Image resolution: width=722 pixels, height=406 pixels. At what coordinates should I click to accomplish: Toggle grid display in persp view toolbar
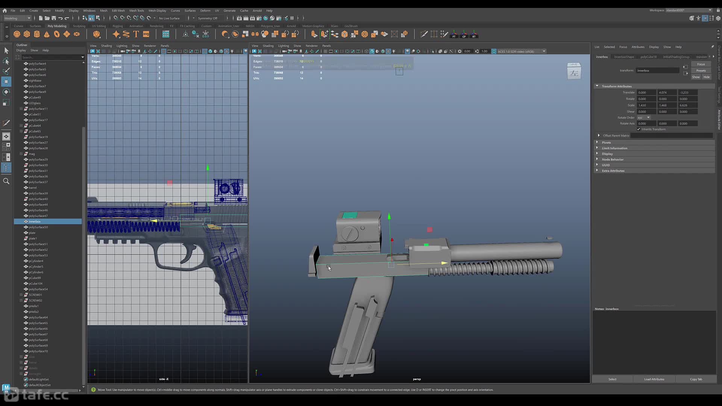point(325,52)
